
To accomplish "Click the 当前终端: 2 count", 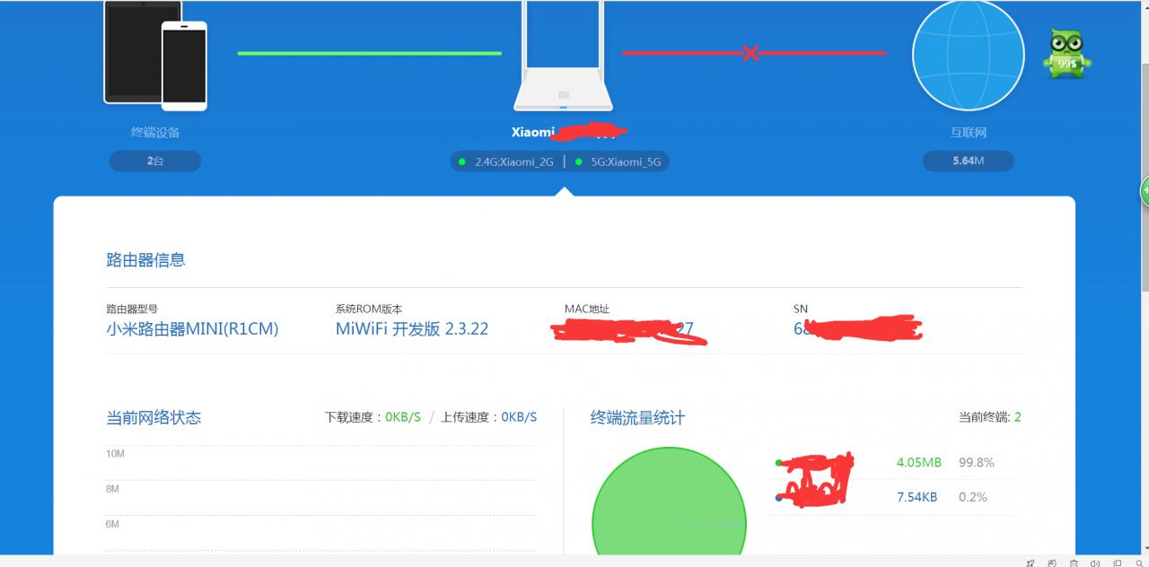I will tap(989, 417).
